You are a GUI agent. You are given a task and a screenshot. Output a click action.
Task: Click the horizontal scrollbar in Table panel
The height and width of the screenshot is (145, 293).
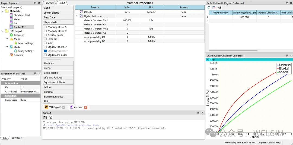click(x=233, y=51)
